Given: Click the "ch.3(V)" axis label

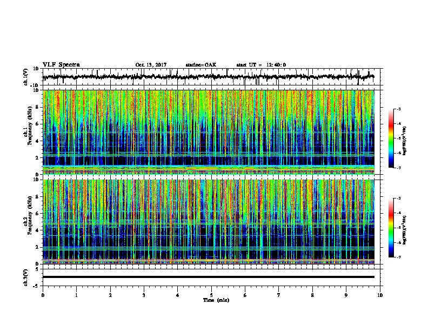Looking at the screenshot, I should click(26, 277).
